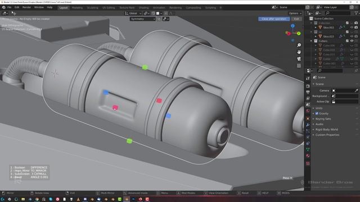
Task: Switch orthographic/perspective with the grid gizmo
Action: coord(299,66)
